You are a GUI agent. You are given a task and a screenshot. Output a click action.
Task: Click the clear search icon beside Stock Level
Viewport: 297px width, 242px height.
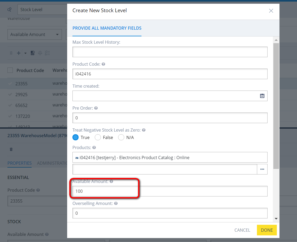coord(10,10)
